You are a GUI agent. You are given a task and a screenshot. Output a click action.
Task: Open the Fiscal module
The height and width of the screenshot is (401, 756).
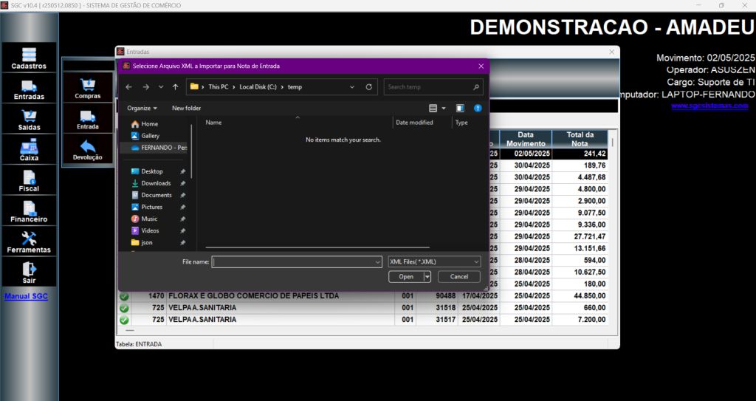[29, 180]
